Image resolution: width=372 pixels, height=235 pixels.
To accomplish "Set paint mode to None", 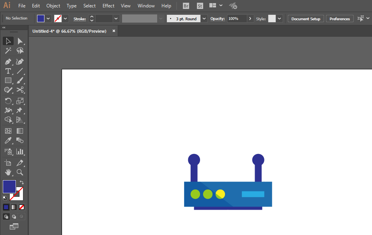I will [22, 207].
